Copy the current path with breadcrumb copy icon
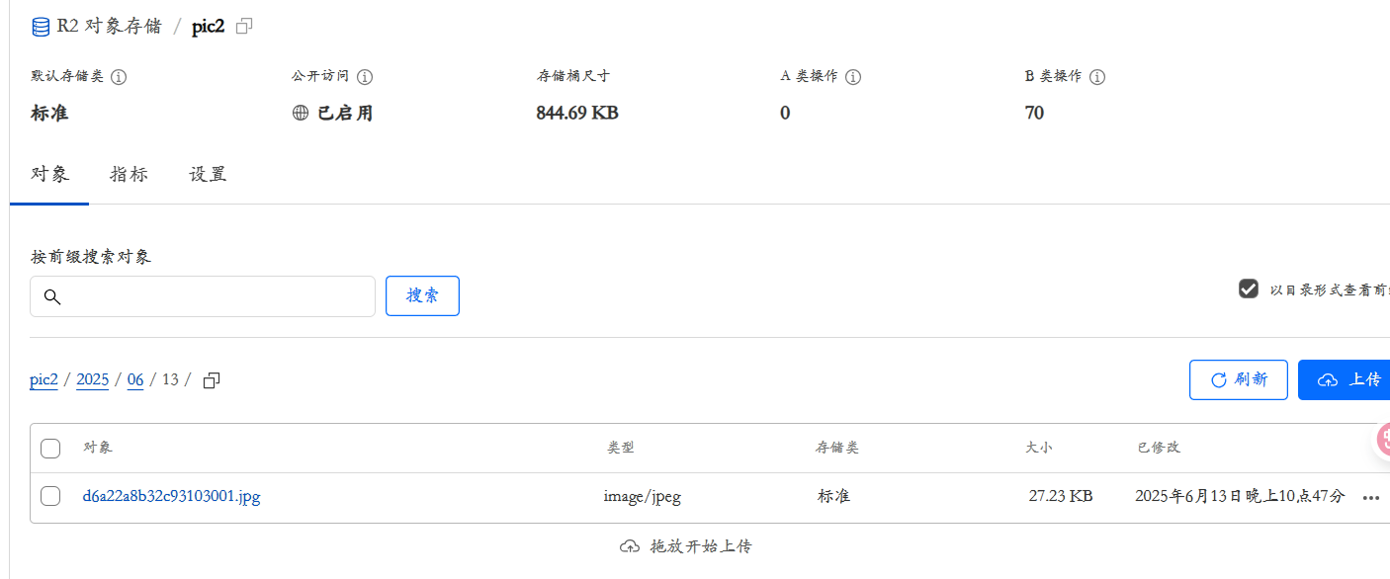 [x=211, y=380]
